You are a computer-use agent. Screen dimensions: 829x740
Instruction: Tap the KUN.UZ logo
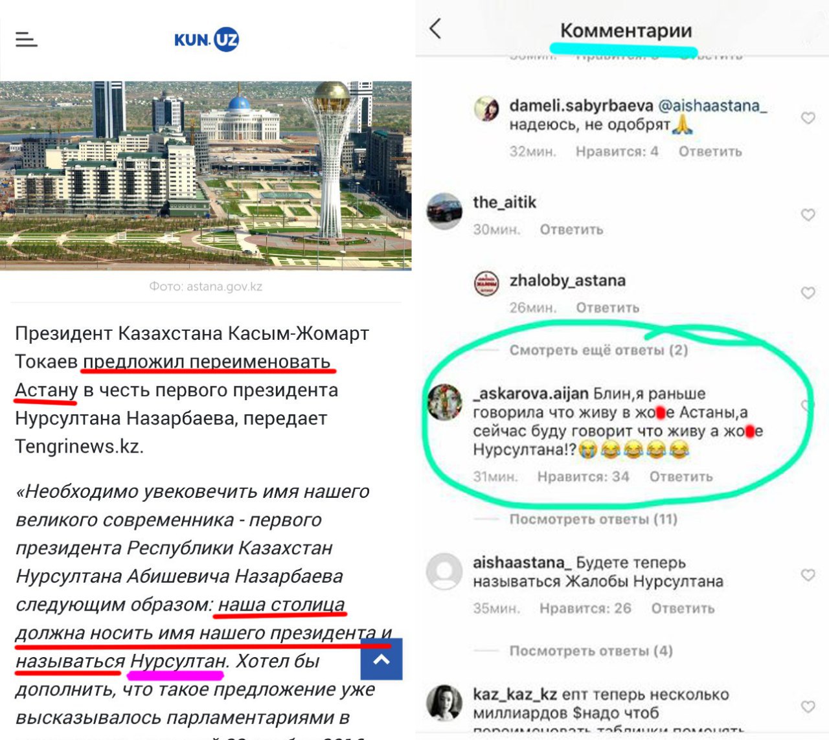pos(207,39)
